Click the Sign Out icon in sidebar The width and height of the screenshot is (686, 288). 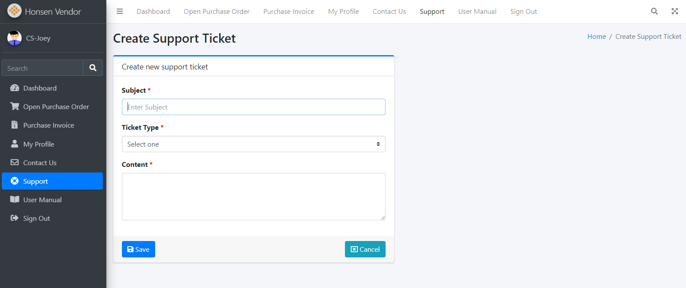coord(15,218)
